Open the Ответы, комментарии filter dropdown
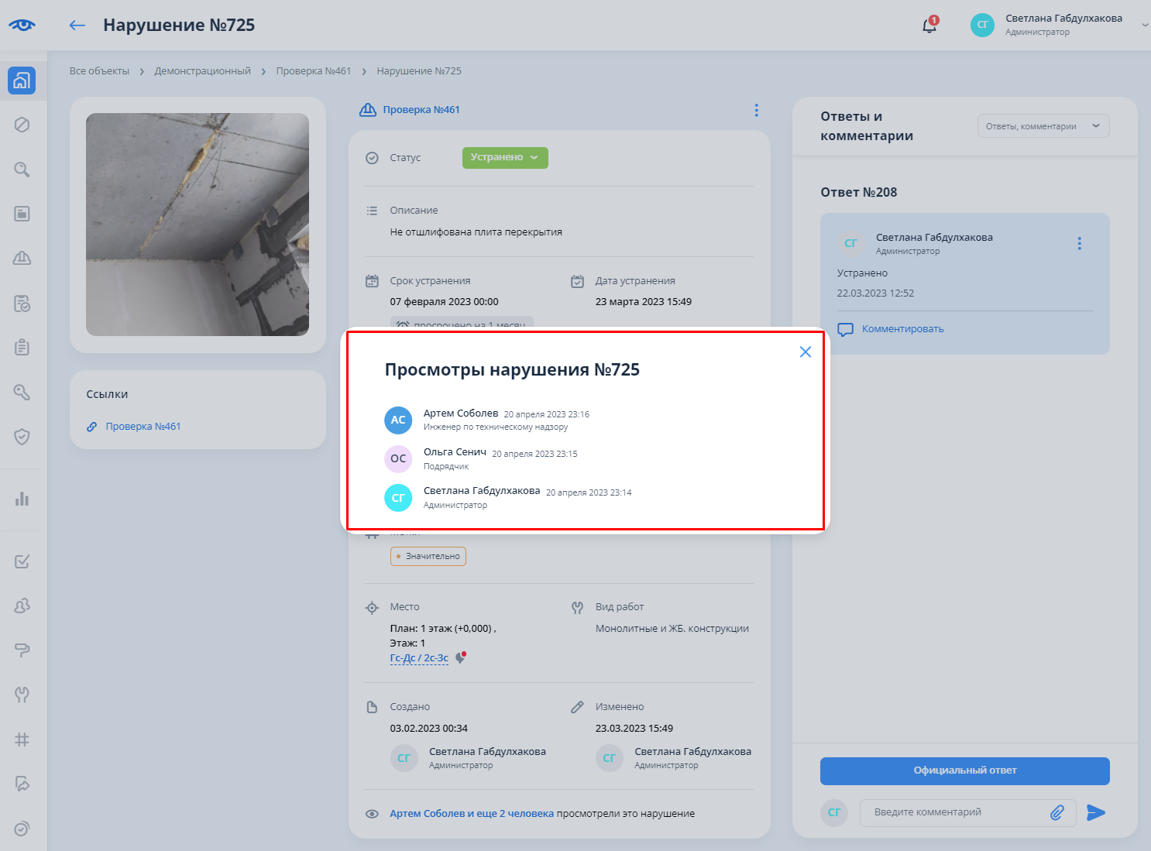Viewport: 1151px width, 851px height. [x=1043, y=126]
